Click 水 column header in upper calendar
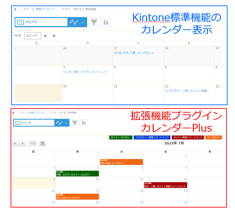235x213 pixels. pos(189,43)
